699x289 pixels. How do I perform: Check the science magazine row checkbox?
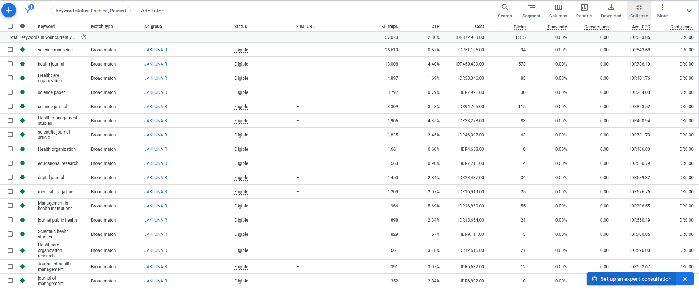pos(10,50)
